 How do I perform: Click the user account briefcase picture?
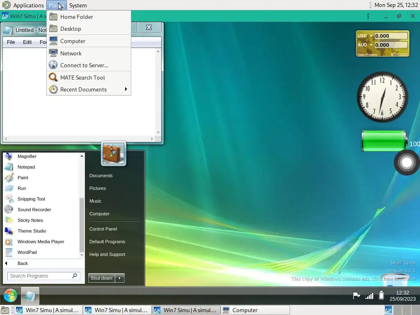pos(114,153)
